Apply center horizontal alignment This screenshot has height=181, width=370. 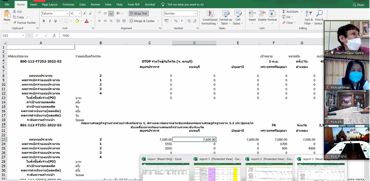(105, 21)
